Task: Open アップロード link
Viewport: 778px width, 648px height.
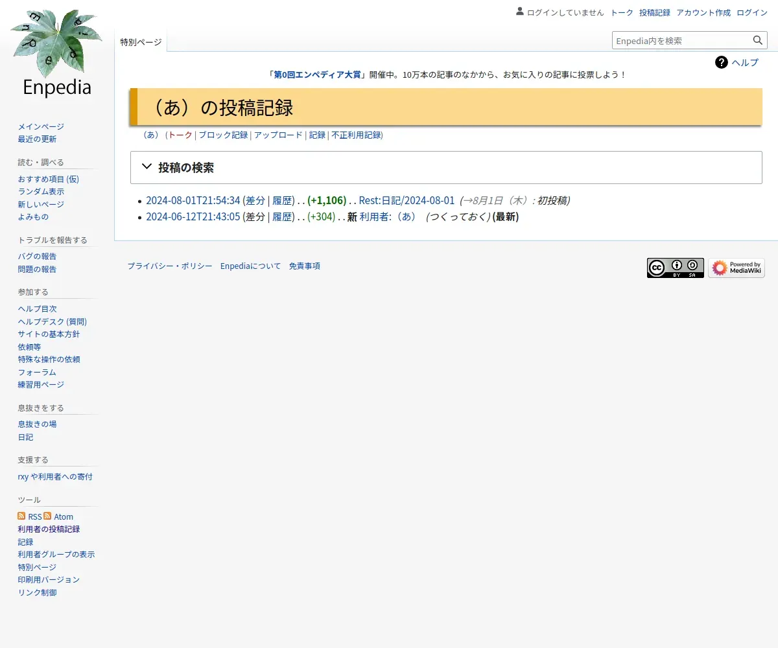Action: [x=278, y=135]
